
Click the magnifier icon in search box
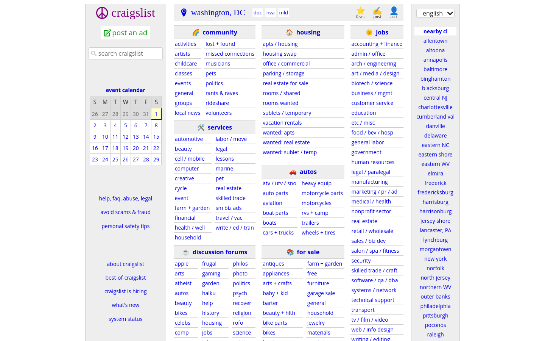pyautogui.click(x=94, y=53)
